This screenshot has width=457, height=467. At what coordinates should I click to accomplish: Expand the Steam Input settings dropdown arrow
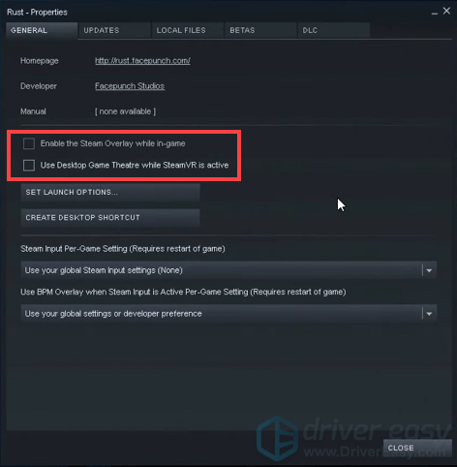pyautogui.click(x=429, y=270)
